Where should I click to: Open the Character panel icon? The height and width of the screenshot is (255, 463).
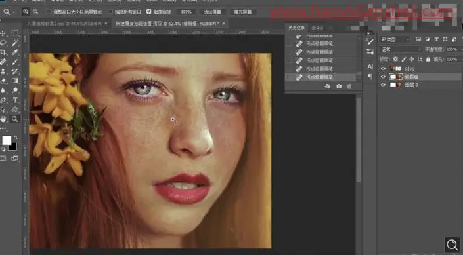(370, 67)
